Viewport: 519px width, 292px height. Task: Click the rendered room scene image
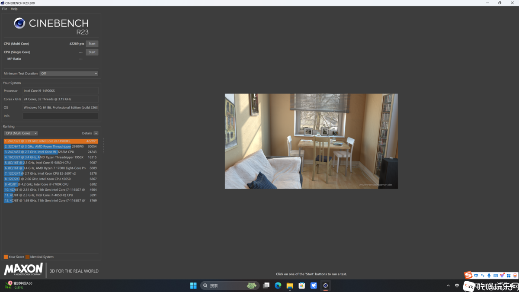(x=311, y=141)
